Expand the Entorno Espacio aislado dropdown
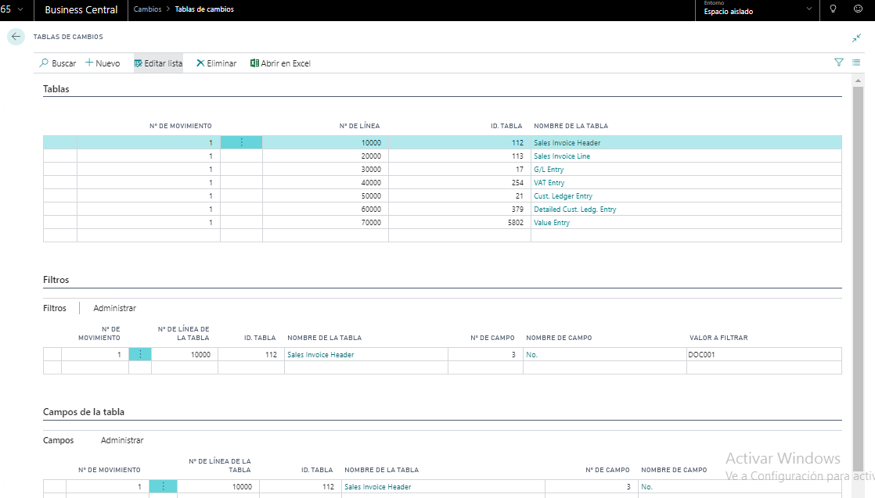 tap(758, 10)
